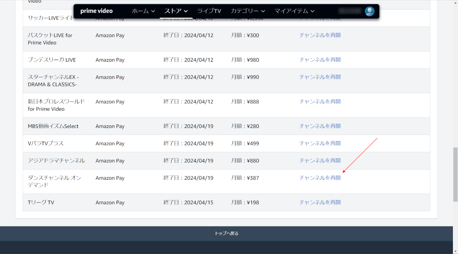The width and height of the screenshot is (458, 254).
Task: Click the 月額：¥300 price cell
Action: pos(245,35)
